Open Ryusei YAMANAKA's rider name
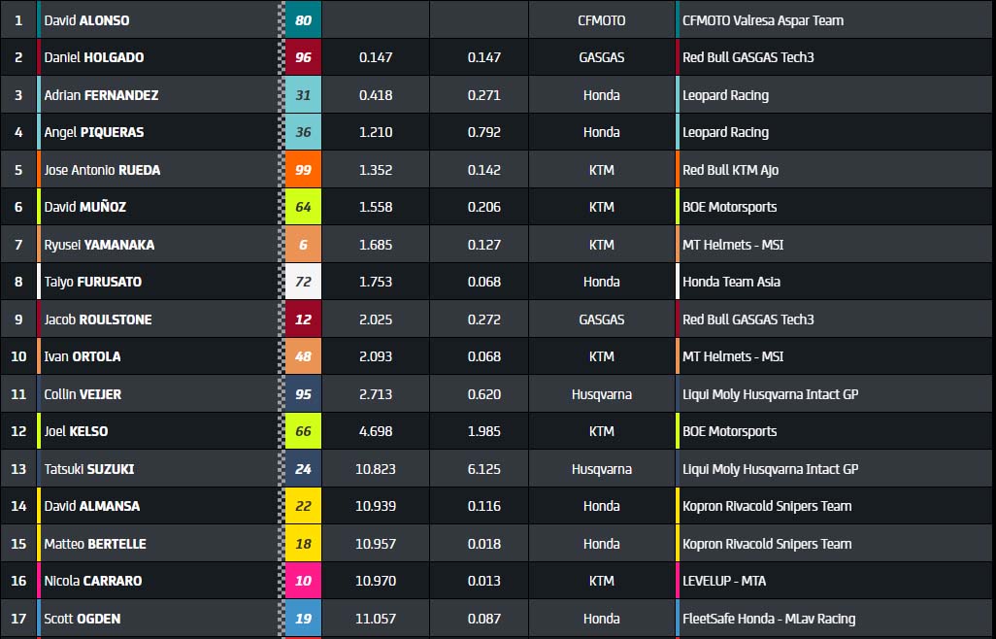This screenshot has height=639, width=996. click(99, 245)
